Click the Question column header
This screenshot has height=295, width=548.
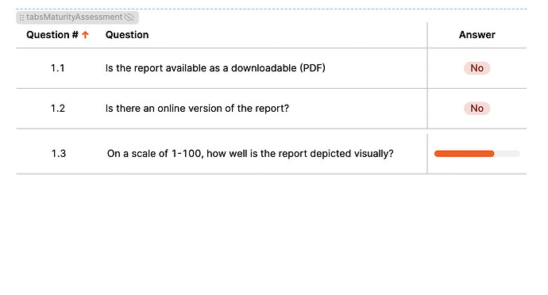127,35
